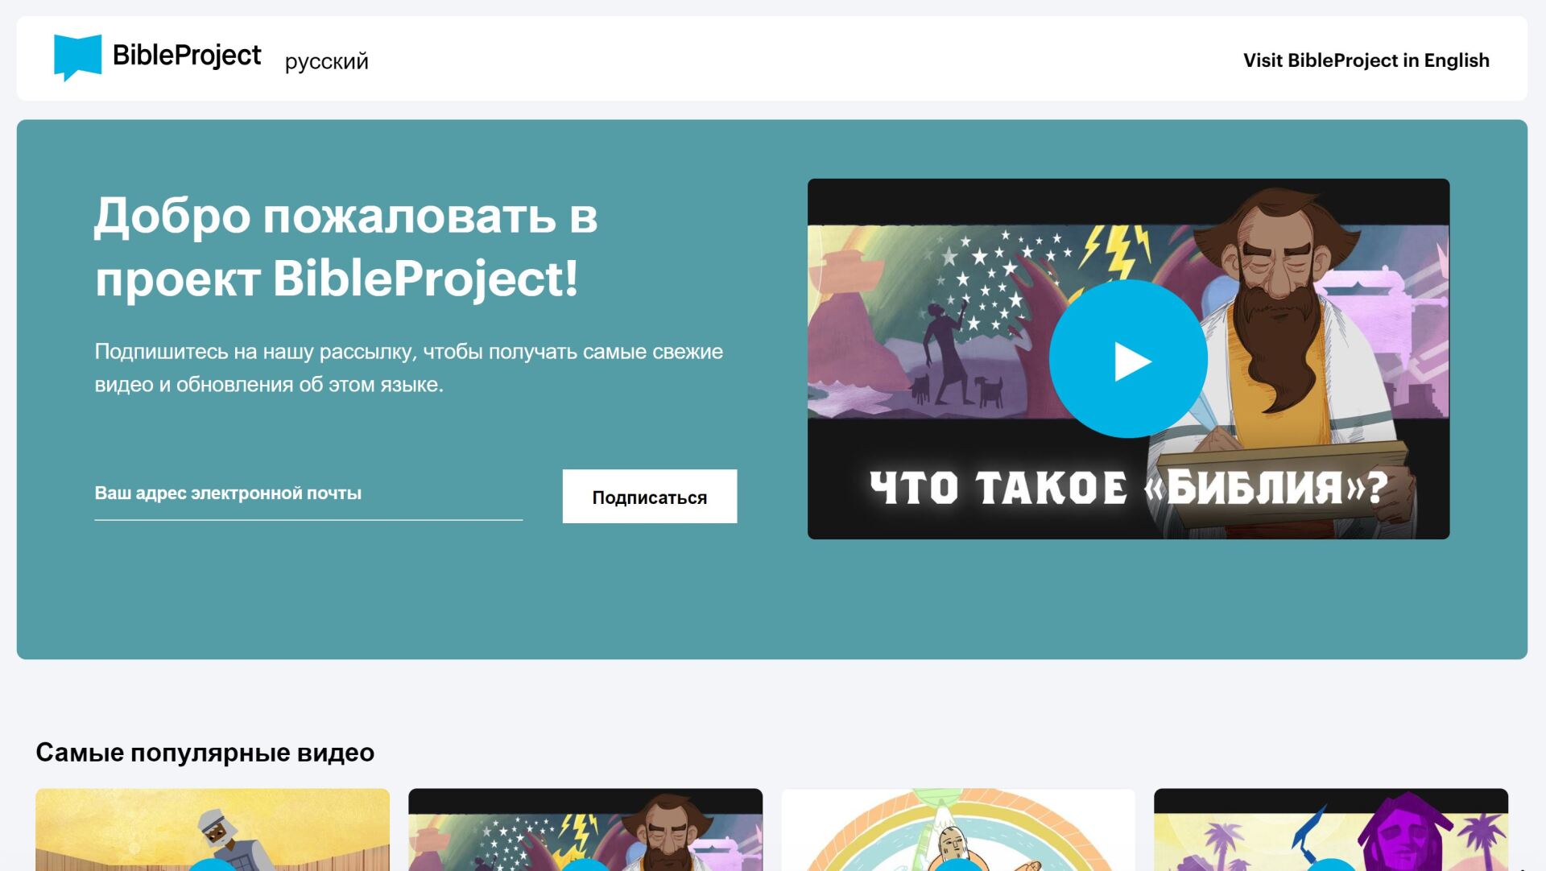Open the fourth popular video thumbnail with purple face
1546x871 pixels.
(1331, 830)
